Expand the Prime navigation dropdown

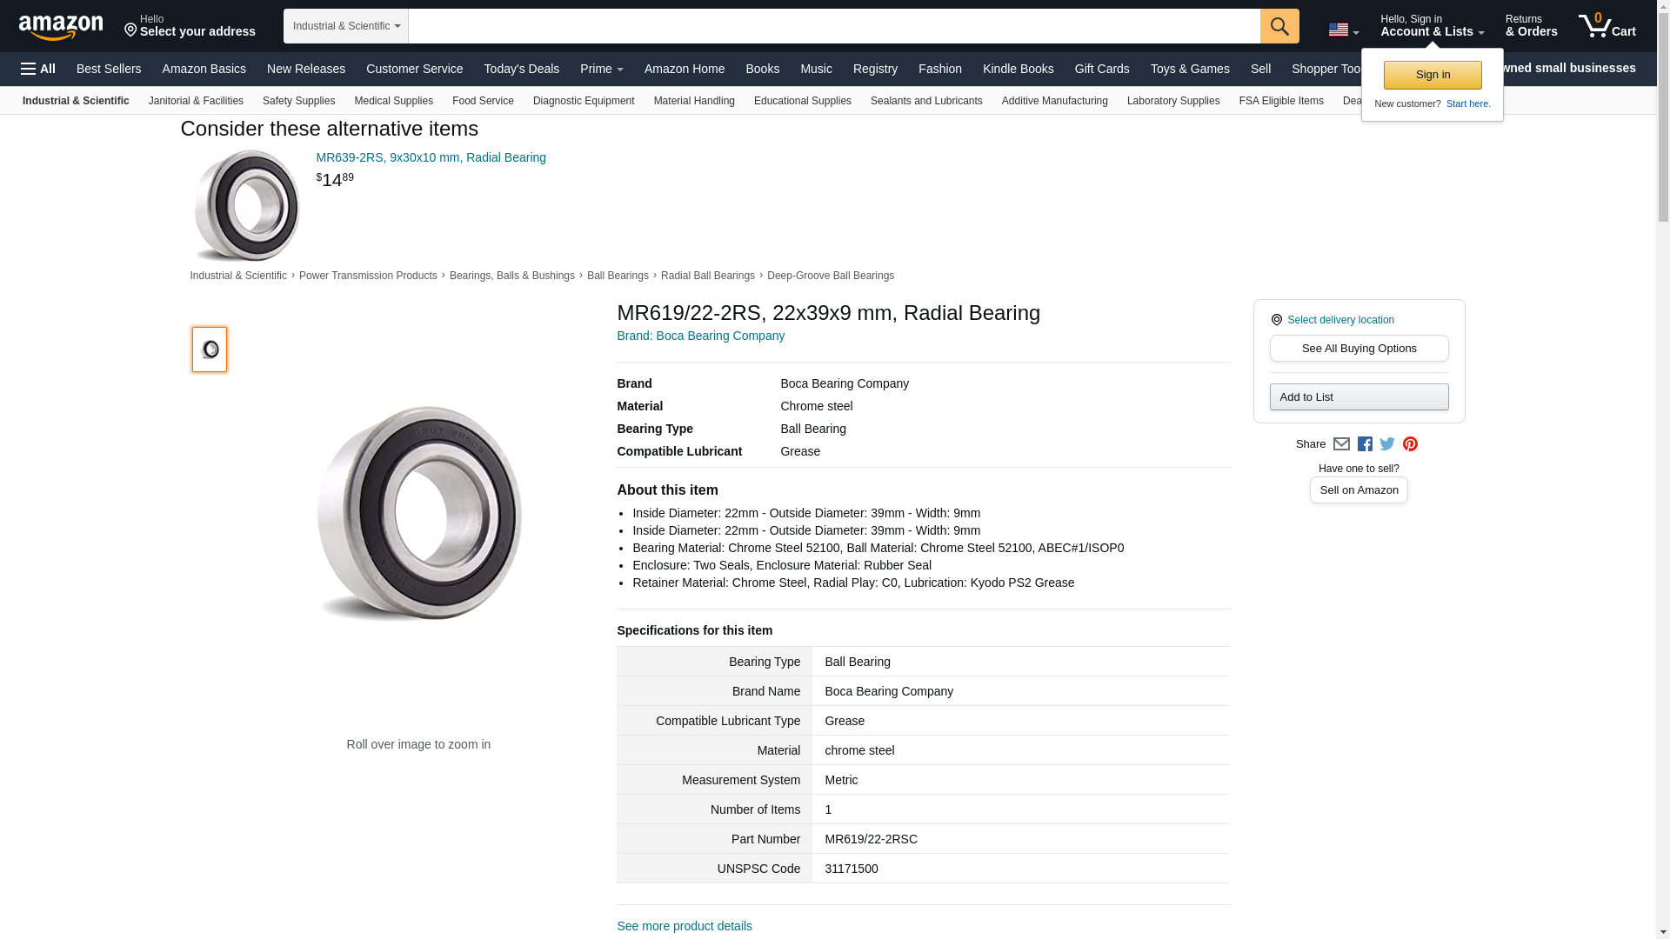(x=601, y=69)
